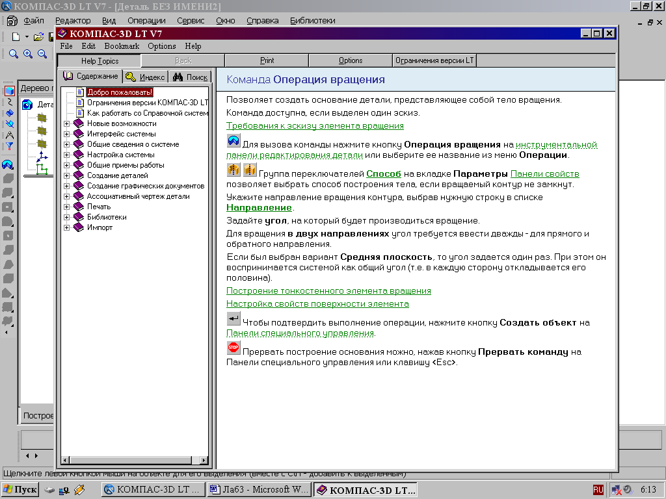
Task: Click the blue cube part-editing icon
Action: (9, 90)
